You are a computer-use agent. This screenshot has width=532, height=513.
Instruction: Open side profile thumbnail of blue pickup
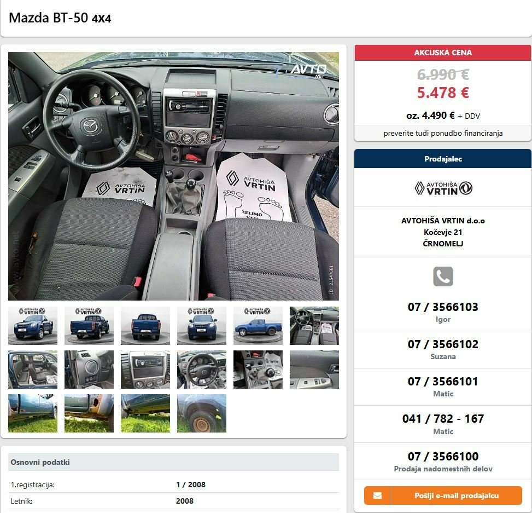pos(258,326)
